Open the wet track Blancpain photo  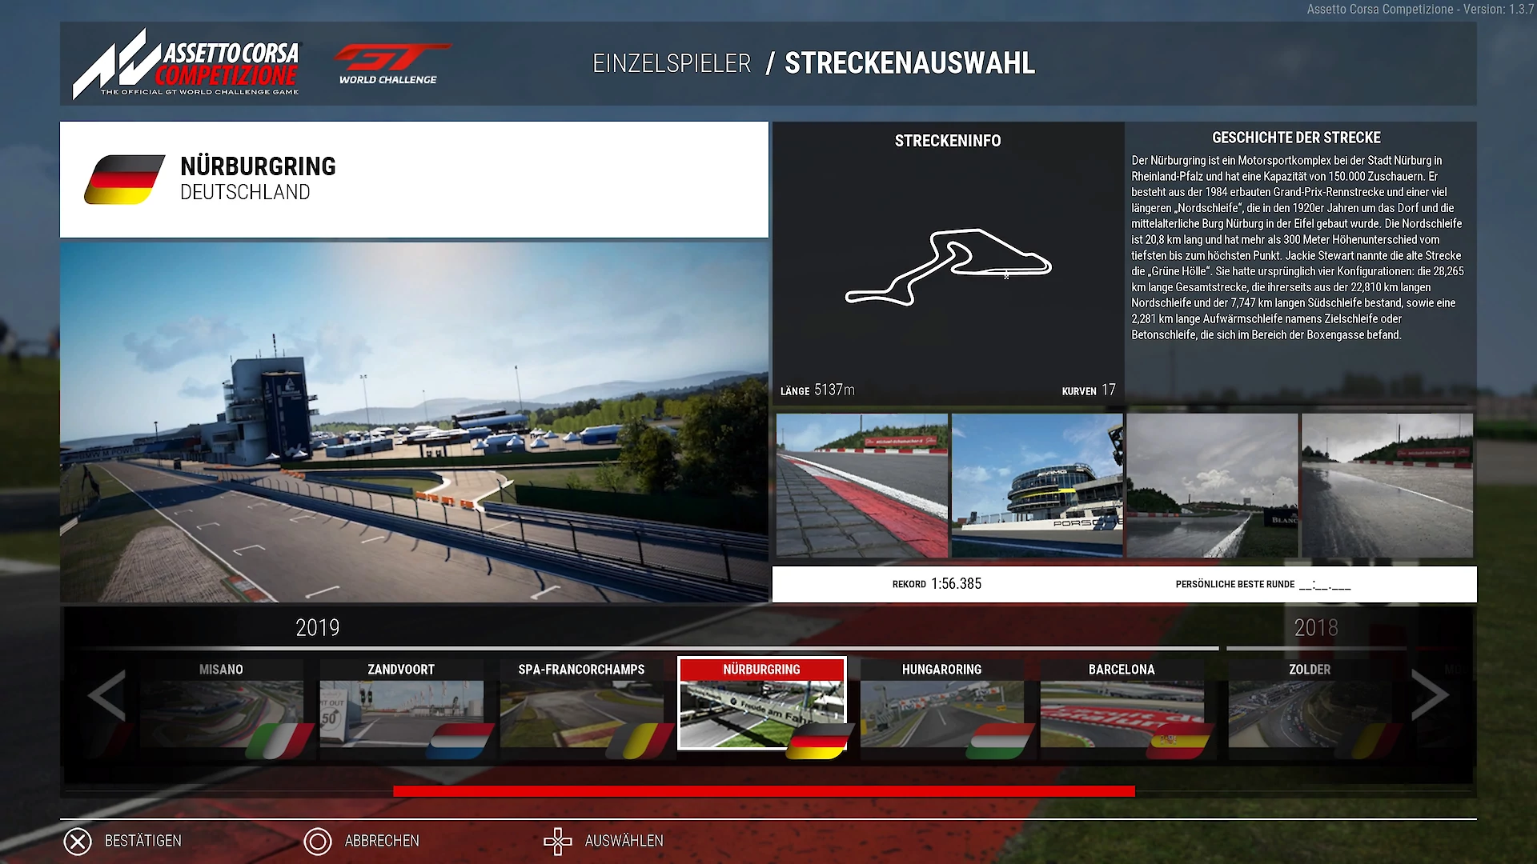pyautogui.click(x=1212, y=486)
